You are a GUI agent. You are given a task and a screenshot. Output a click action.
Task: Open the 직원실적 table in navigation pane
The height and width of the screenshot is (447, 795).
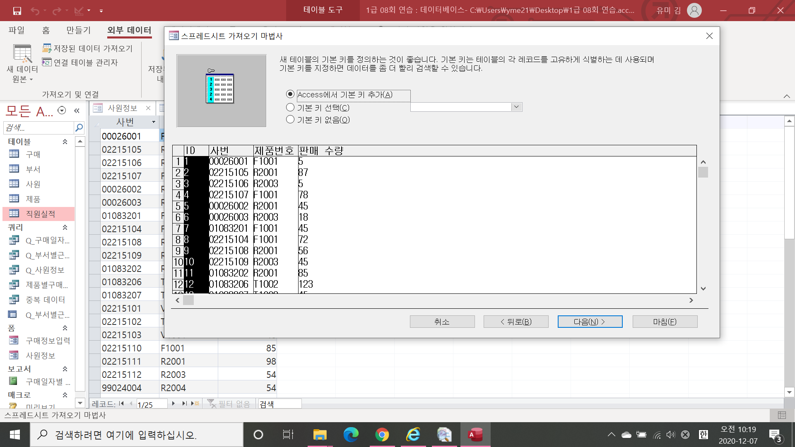(x=40, y=214)
